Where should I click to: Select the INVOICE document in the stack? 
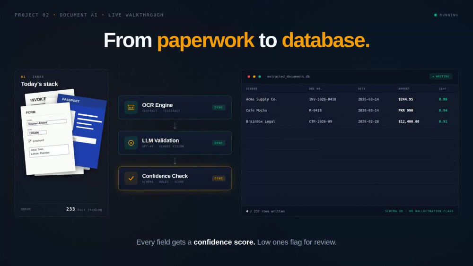tap(38, 100)
